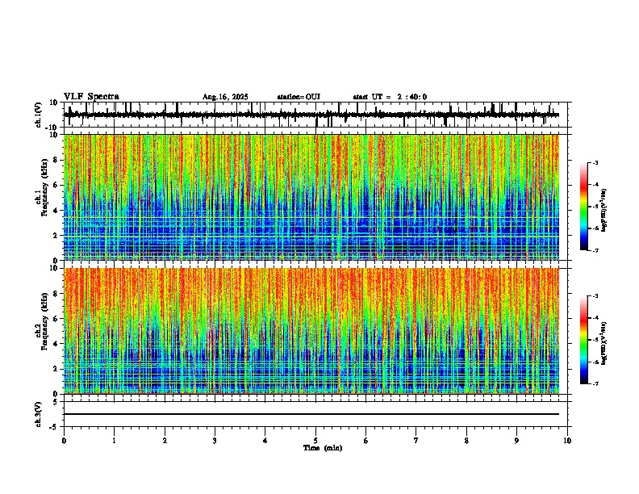Click the ch.1 "Frequency (kHz)" axis label
Viewport: 639px width, 494px height.
(44, 187)
